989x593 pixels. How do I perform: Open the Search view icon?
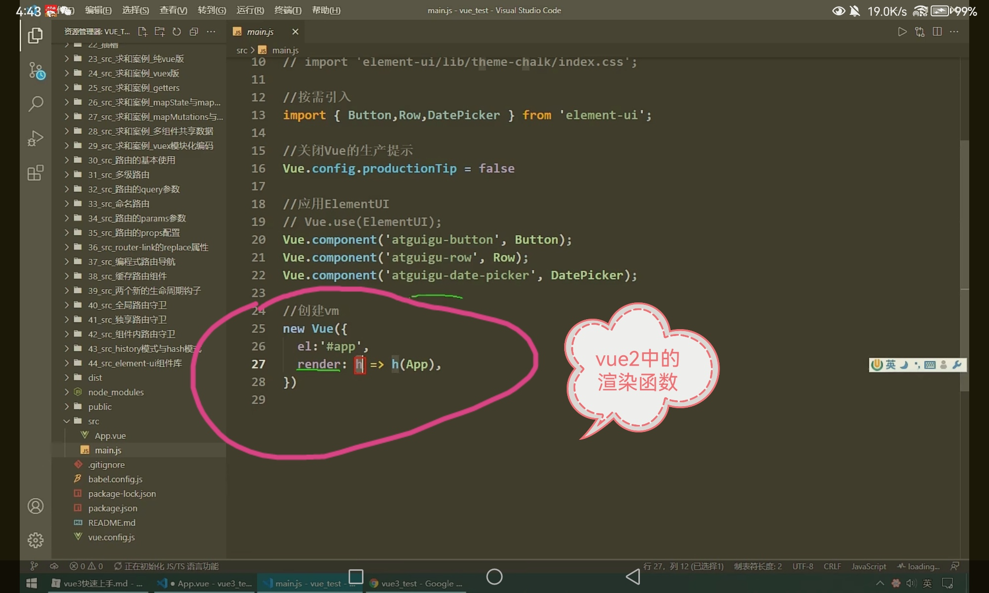36,104
